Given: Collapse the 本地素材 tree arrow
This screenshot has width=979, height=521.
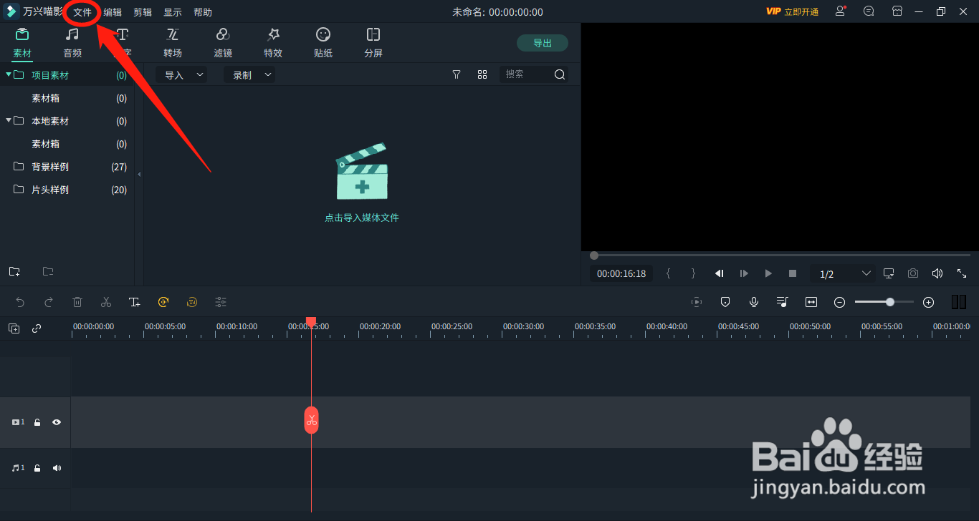Looking at the screenshot, I should tap(9, 120).
